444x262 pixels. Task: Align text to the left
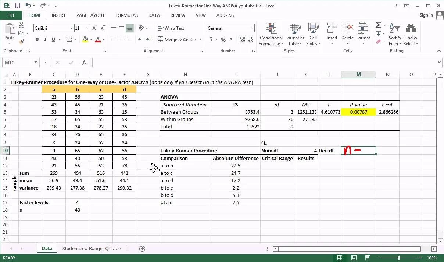(113, 39)
